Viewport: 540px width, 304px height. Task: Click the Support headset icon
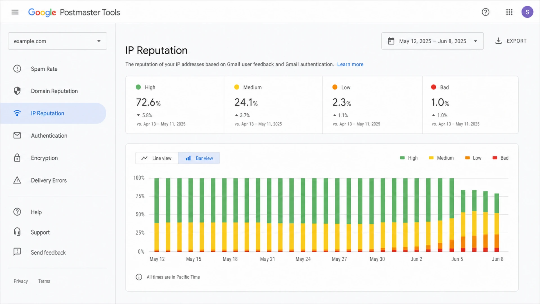pyautogui.click(x=17, y=232)
